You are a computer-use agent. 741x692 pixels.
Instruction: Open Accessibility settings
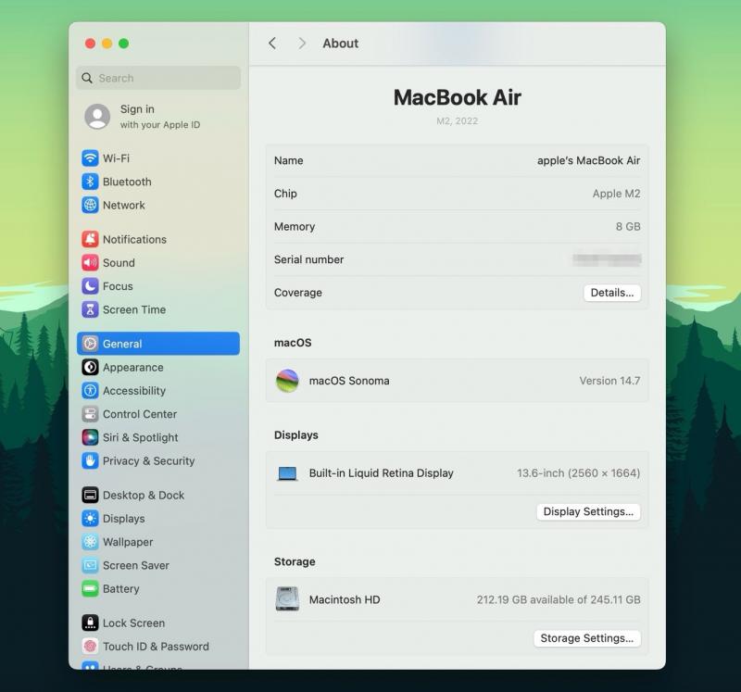click(158, 390)
